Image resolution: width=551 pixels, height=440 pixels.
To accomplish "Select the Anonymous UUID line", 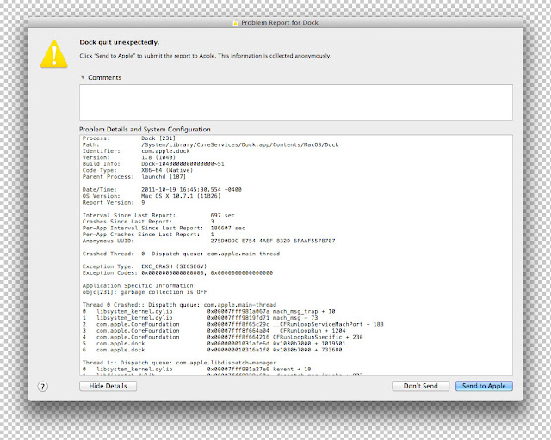I will [x=208, y=241].
